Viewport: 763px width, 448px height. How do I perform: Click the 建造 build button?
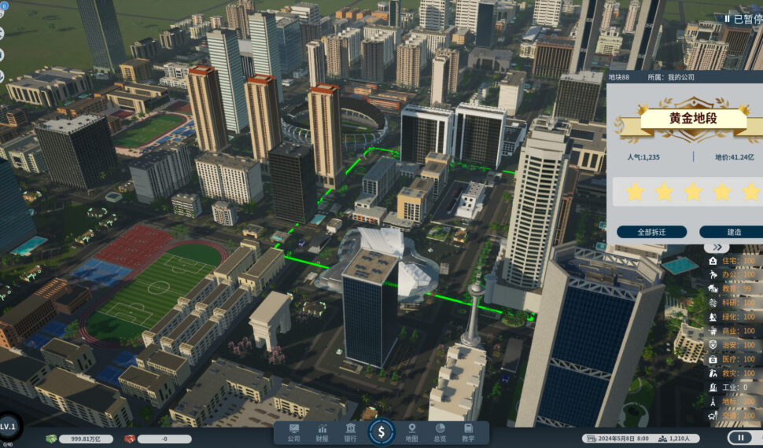pyautogui.click(x=733, y=232)
